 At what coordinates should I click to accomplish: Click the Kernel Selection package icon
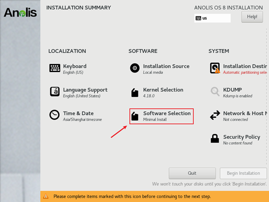135,92
